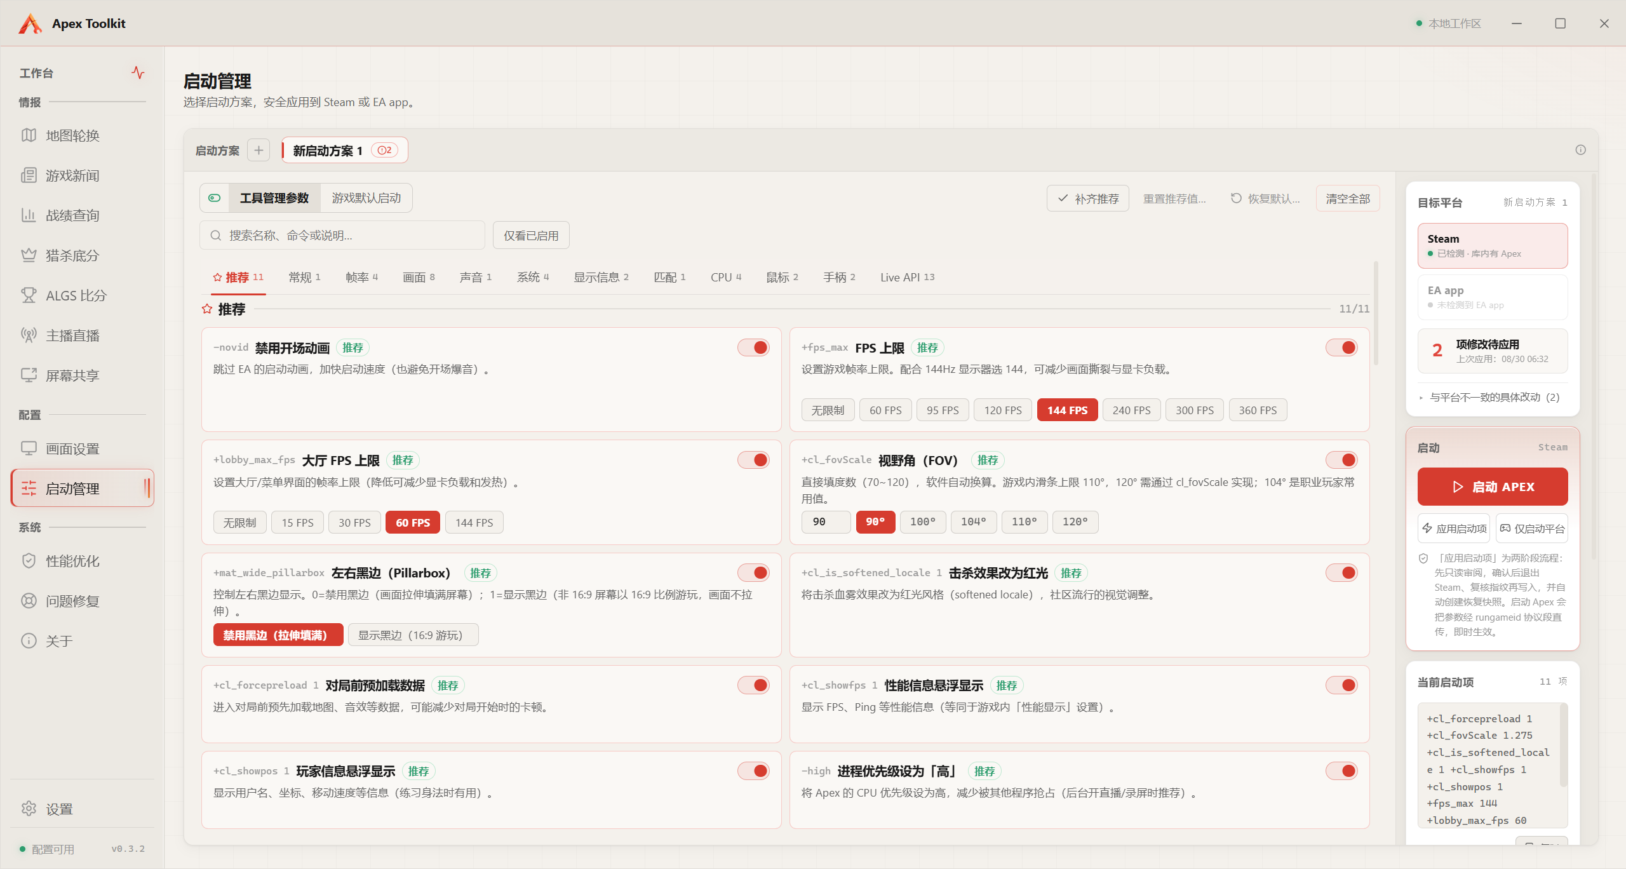Click 应用启动项 lightning button

[x=1454, y=529]
